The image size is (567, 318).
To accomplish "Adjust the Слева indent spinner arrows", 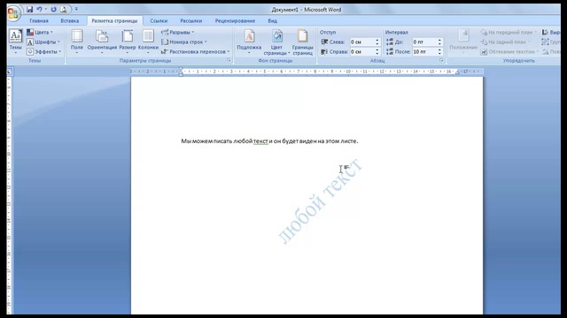I will [x=377, y=42].
